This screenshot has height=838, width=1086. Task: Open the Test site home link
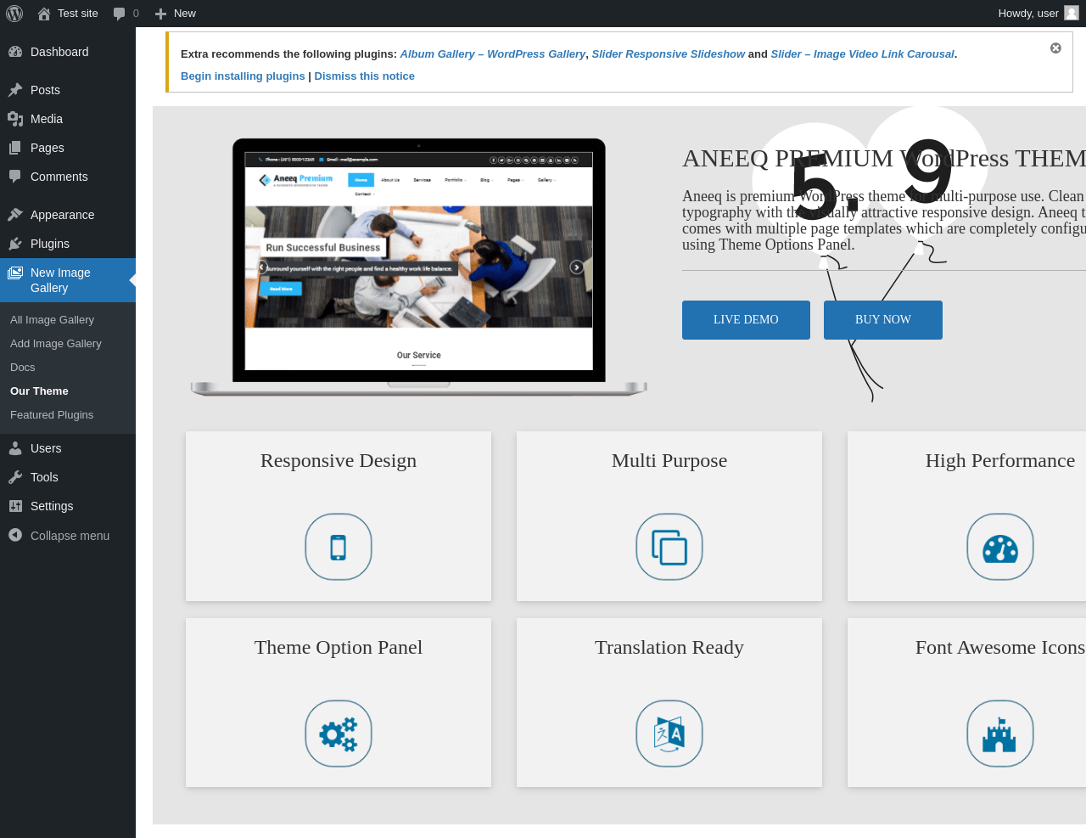(68, 14)
